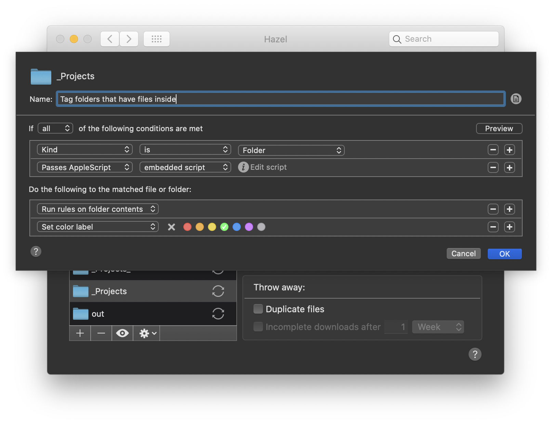
Task: Click the incomplete downloads number field
Action: 396,327
